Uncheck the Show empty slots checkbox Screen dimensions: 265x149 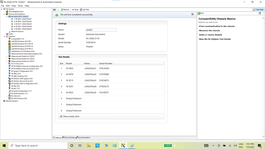tap(61, 116)
